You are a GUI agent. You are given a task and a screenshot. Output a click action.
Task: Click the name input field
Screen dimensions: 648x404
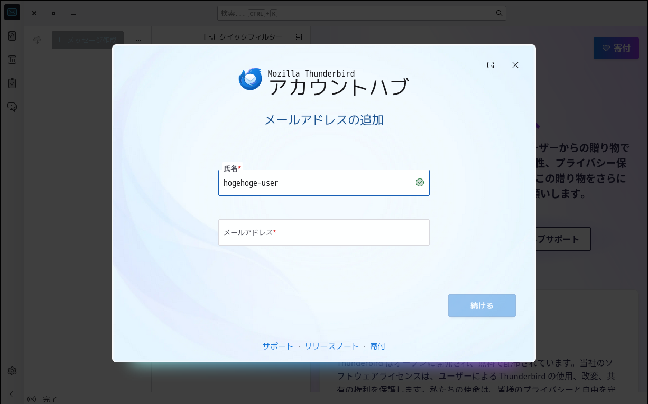point(324,183)
